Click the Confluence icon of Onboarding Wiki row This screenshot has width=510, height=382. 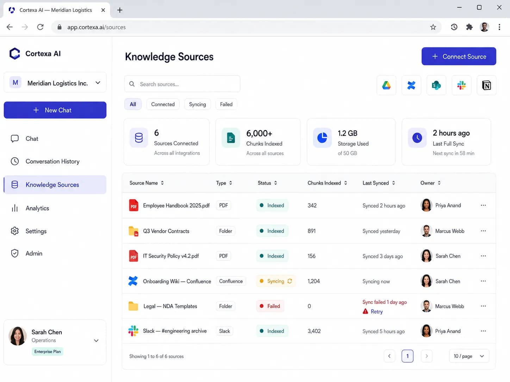(x=133, y=281)
